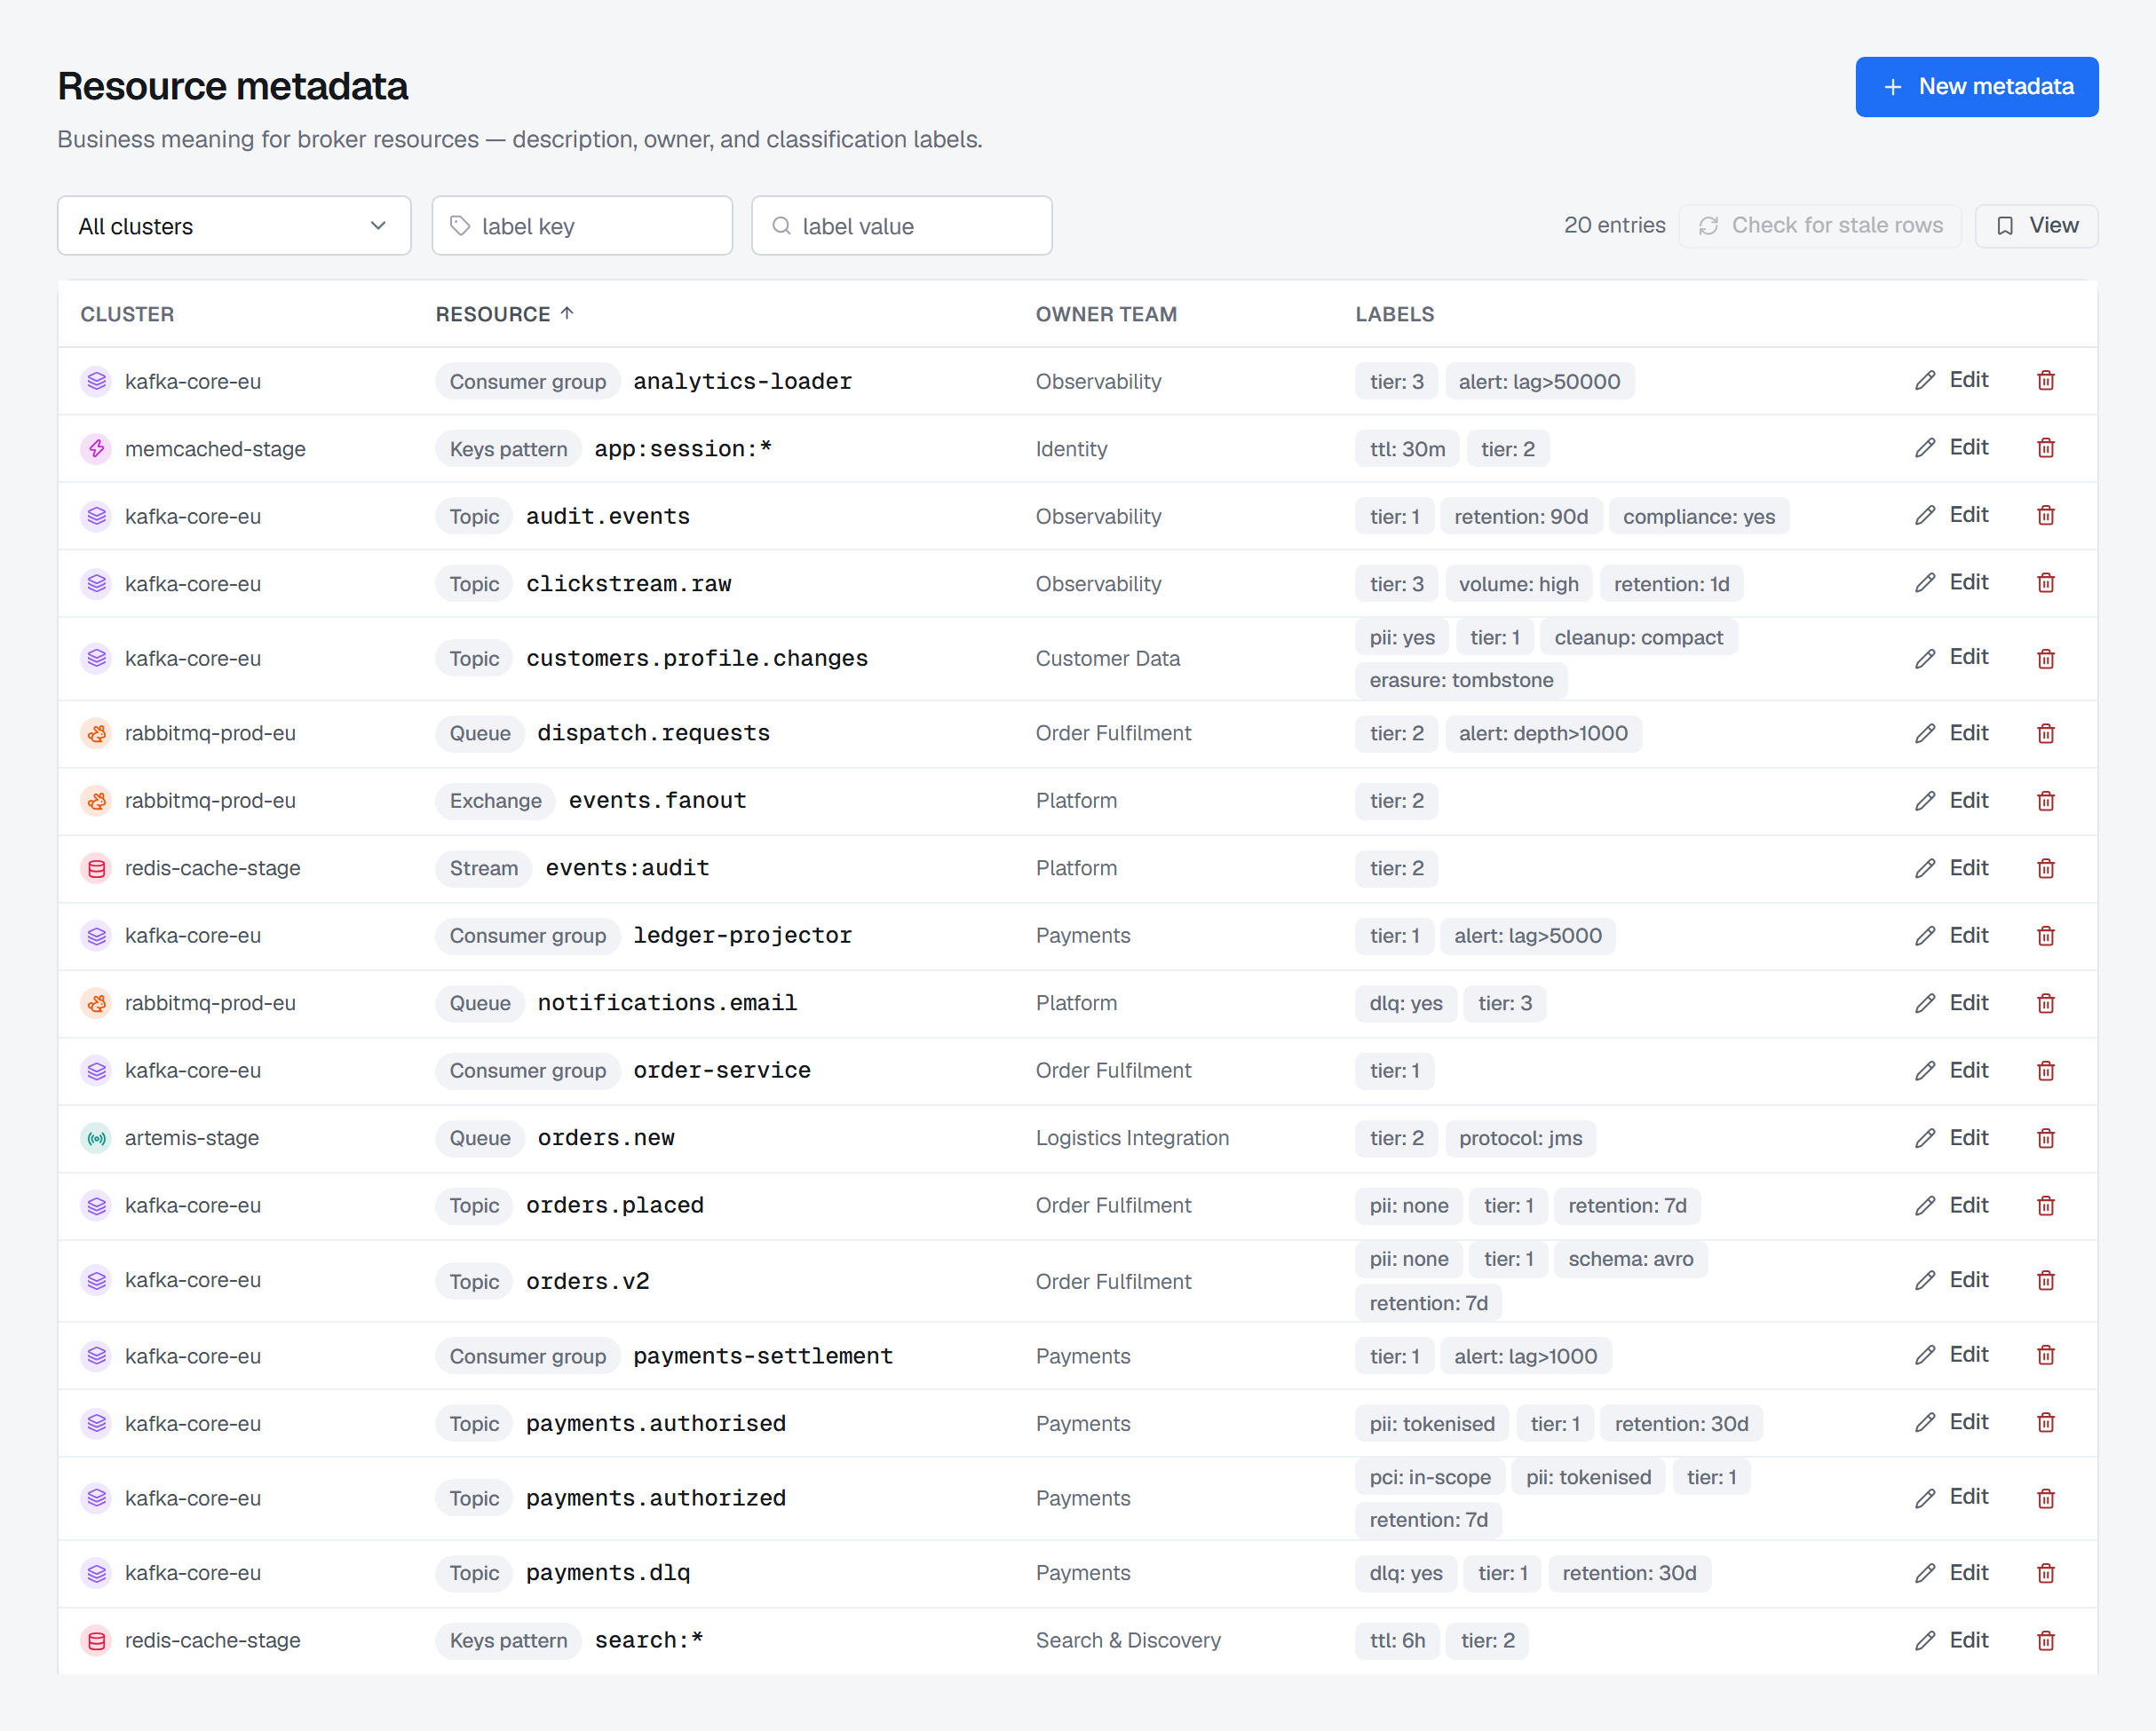Viewport: 2156px width, 1731px height.
Task: Click redis icon next to events:audit
Action: 96,868
